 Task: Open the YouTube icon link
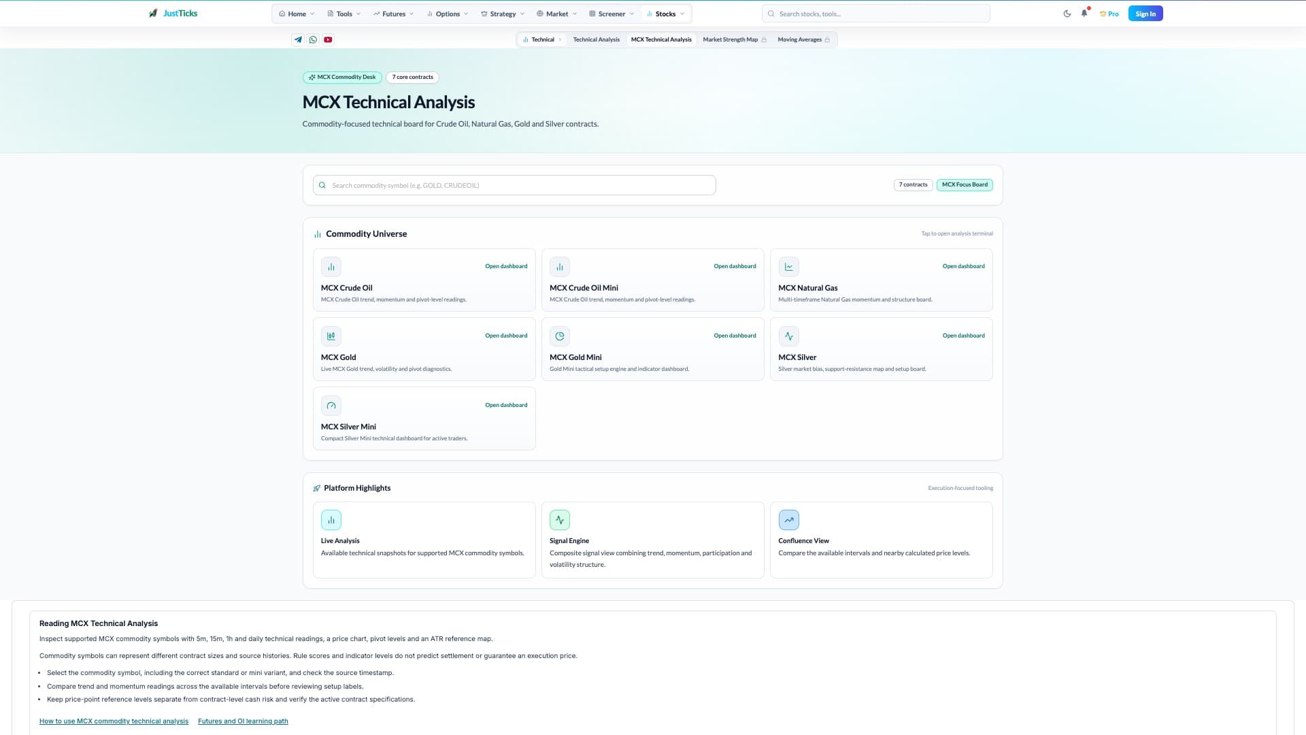tap(328, 39)
